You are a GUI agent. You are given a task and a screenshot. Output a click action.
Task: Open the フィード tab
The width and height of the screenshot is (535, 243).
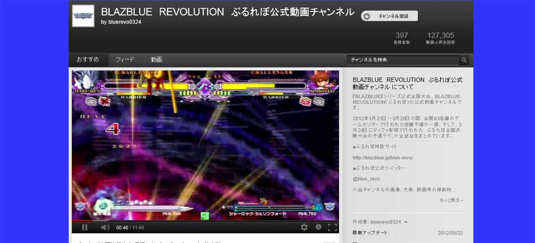click(x=125, y=59)
